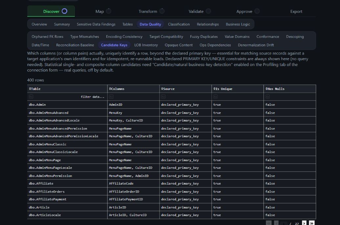Click the Validate stage status circle
The image size is (340, 225).
208,11
